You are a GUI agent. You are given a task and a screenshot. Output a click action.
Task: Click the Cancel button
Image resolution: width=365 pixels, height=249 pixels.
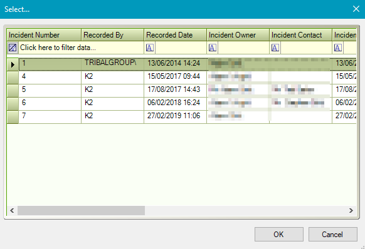(333, 235)
